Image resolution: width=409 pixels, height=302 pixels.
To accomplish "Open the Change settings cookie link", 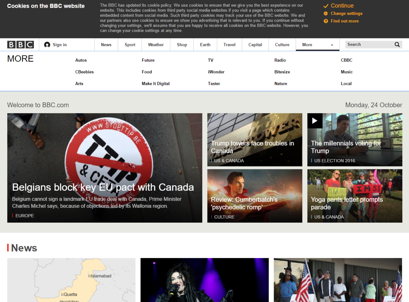I will pyautogui.click(x=347, y=13).
